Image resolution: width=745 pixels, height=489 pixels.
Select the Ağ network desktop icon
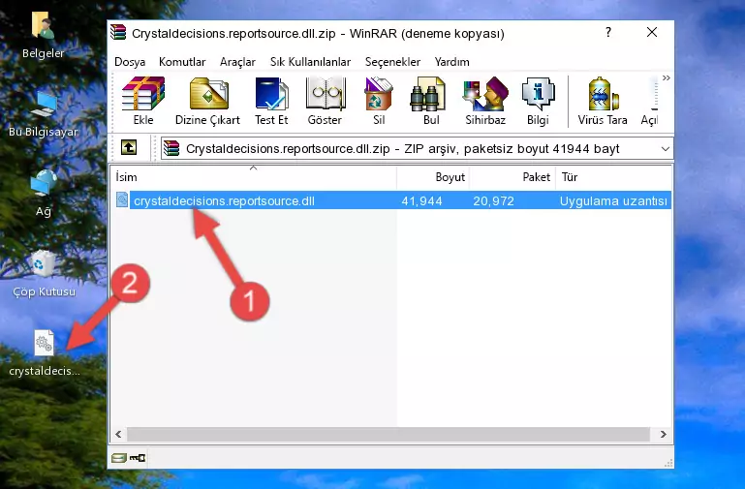click(x=43, y=194)
